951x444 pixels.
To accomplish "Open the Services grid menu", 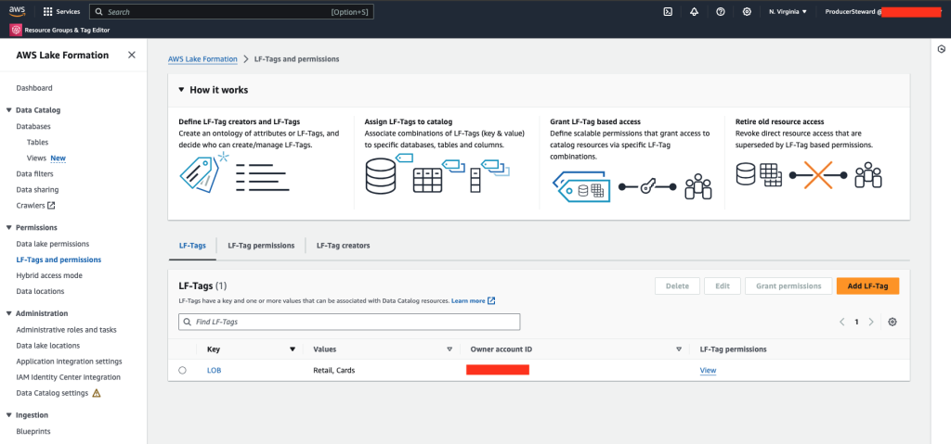I will tap(62, 11).
